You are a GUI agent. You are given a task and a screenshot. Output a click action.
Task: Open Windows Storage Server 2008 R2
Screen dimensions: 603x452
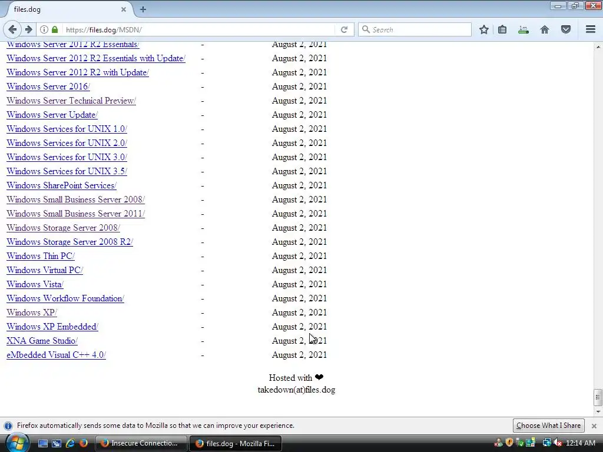(x=69, y=242)
